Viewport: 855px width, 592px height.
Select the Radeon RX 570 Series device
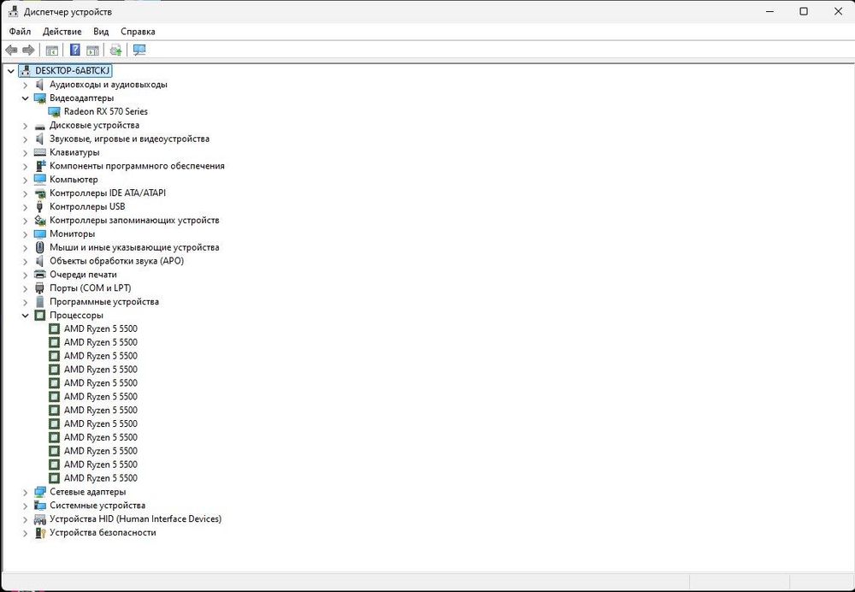106,111
